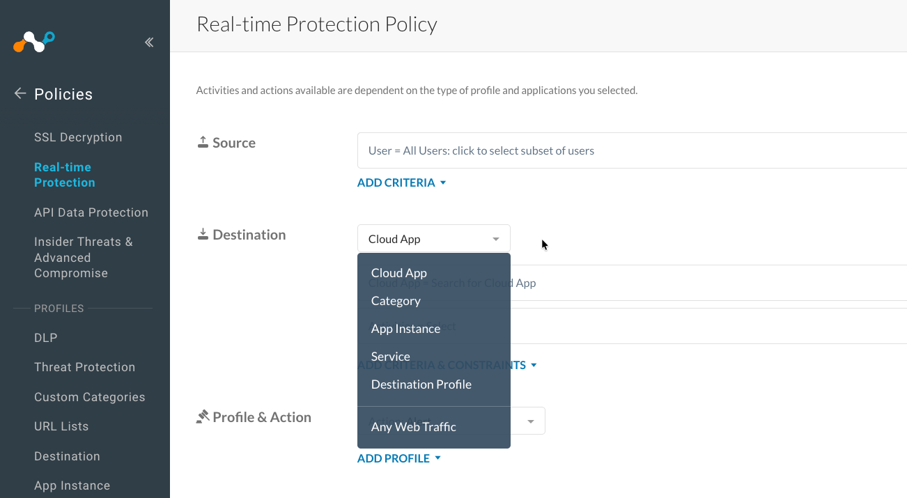907x498 pixels.
Task: Click the Real-time Protection Policy title
Action: (x=317, y=24)
